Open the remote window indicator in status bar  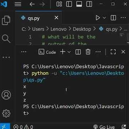click(x=5, y=126)
